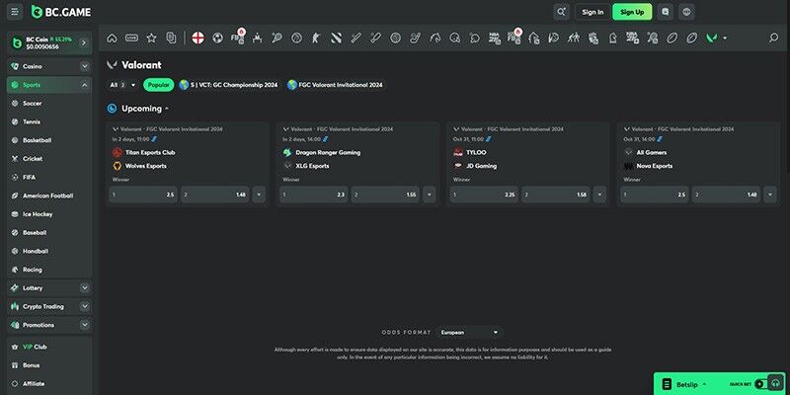790x395 pixels.
Task: Open the LIVE events icon
Action: click(x=131, y=38)
